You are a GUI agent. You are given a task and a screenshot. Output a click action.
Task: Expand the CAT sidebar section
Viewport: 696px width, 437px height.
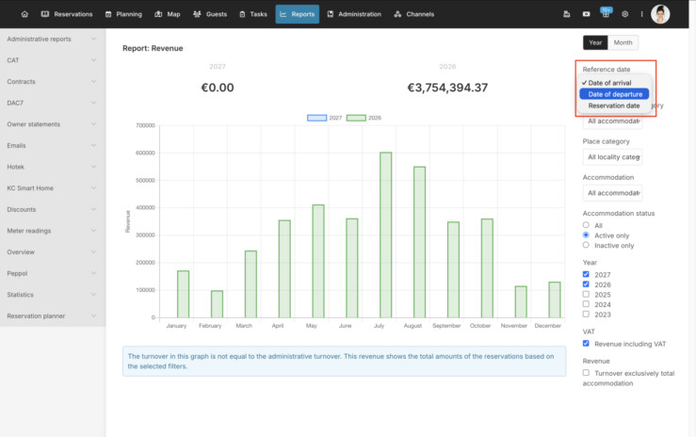click(x=53, y=60)
